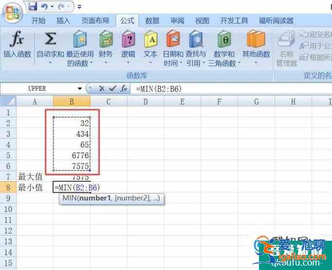Select column G header
This screenshot has width=332, height=270.
pos(257,101)
